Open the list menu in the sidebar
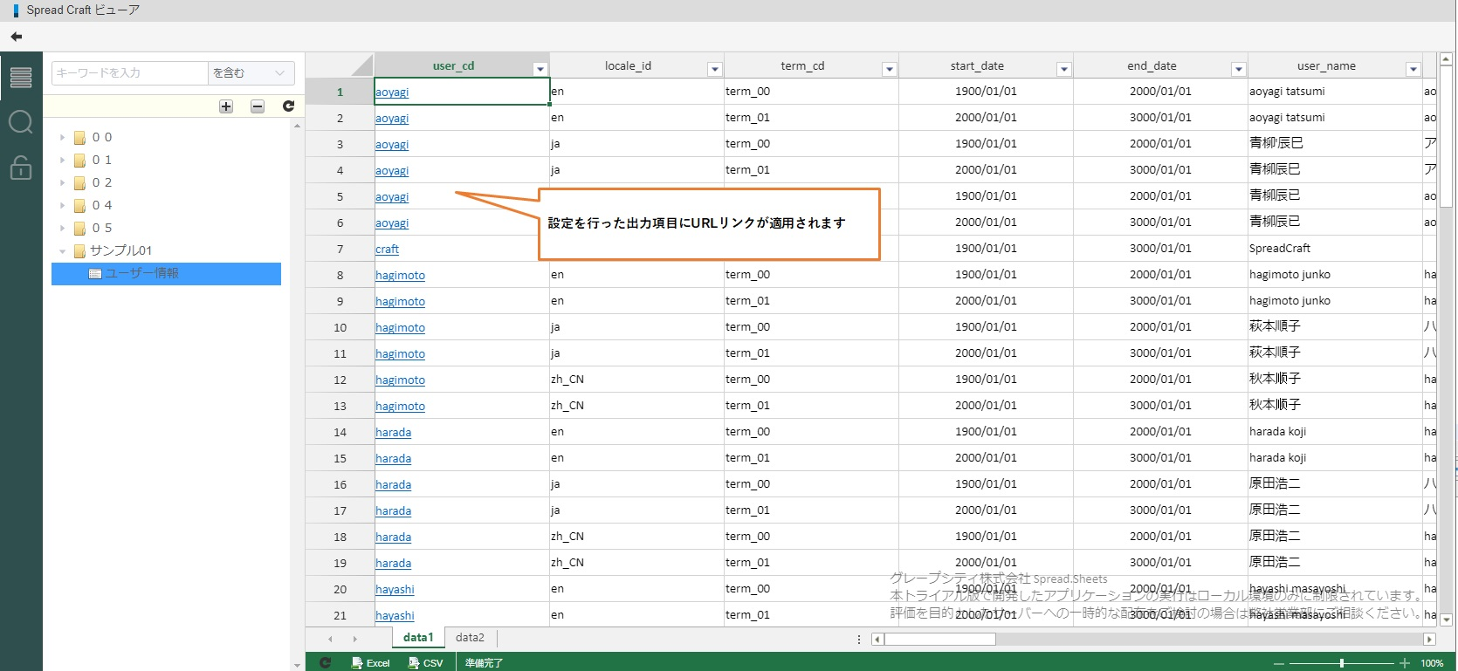This screenshot has width=1458, height=671. 21,78
